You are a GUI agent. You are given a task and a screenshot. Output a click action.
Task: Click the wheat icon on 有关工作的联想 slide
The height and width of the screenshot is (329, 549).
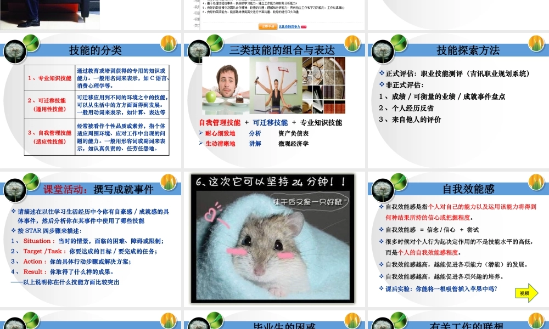535,321
